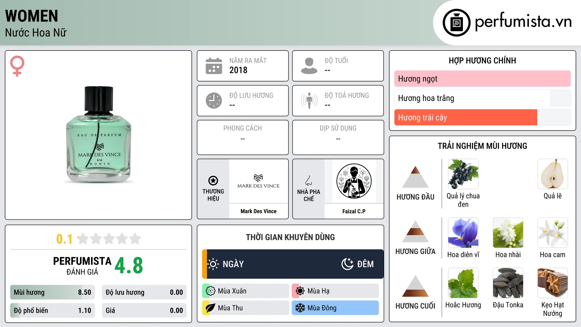The image size is (581, 327).
Task: Open the Hoa cam note image
Action: [x=553, y=233]
